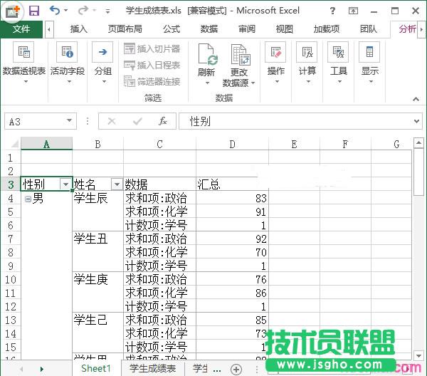Open the 姓名 field filter dropdown
This screenshot has width=427, height=376.
point(117,184)
